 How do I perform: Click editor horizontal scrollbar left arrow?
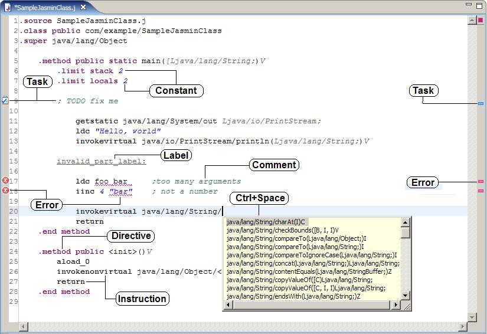click(24, 326)
